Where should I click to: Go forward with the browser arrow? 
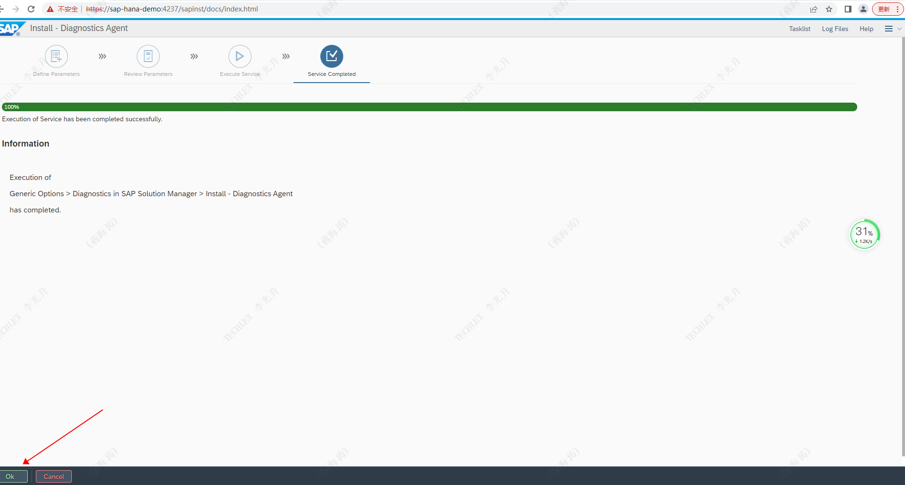(x=16, y=9)
